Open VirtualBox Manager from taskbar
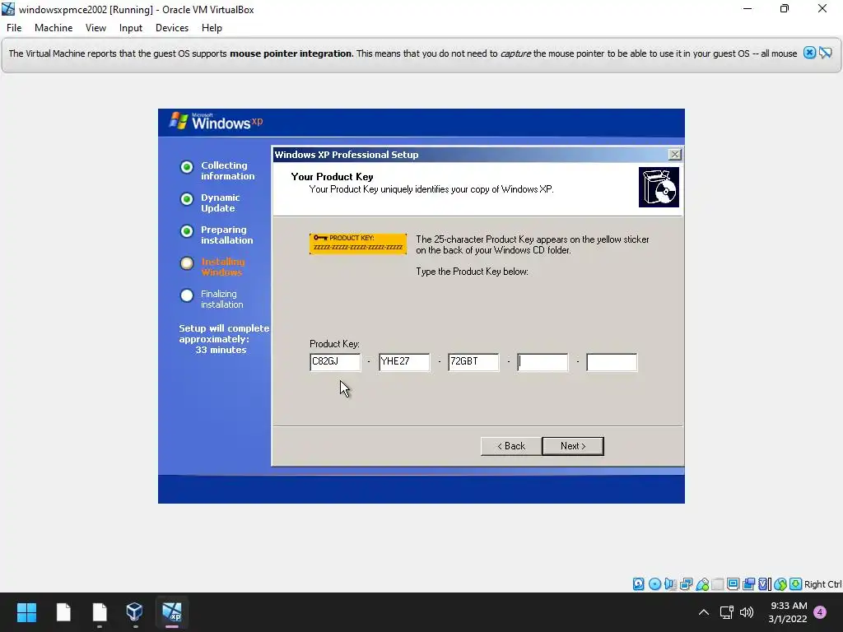 pos(134,611)
